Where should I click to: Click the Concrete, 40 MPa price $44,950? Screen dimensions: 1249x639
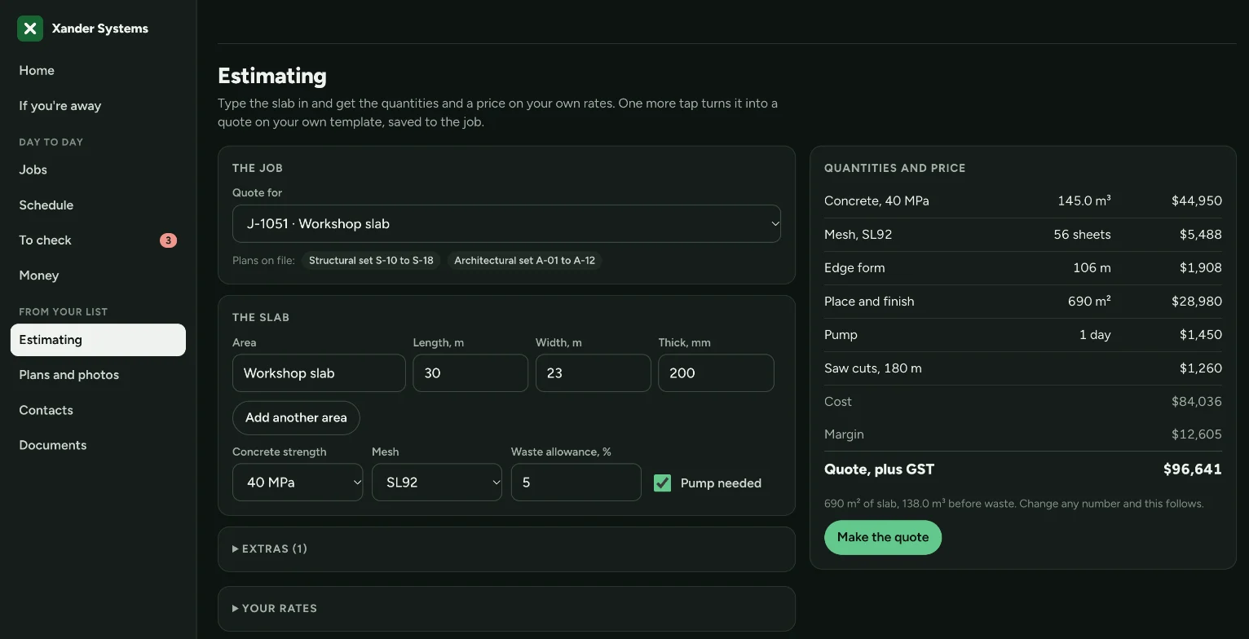coord(1197,201)
